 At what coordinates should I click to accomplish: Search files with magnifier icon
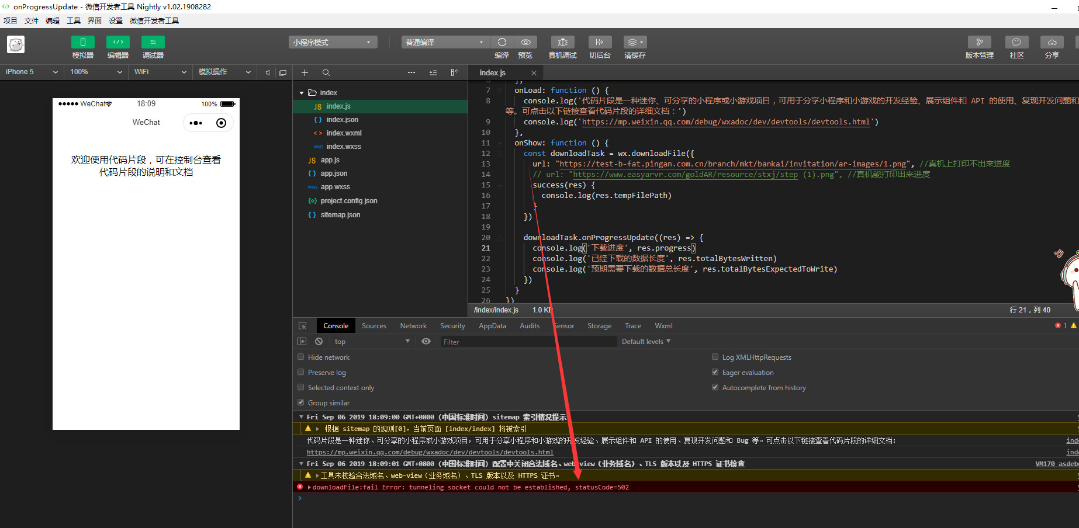pos(326,72)
